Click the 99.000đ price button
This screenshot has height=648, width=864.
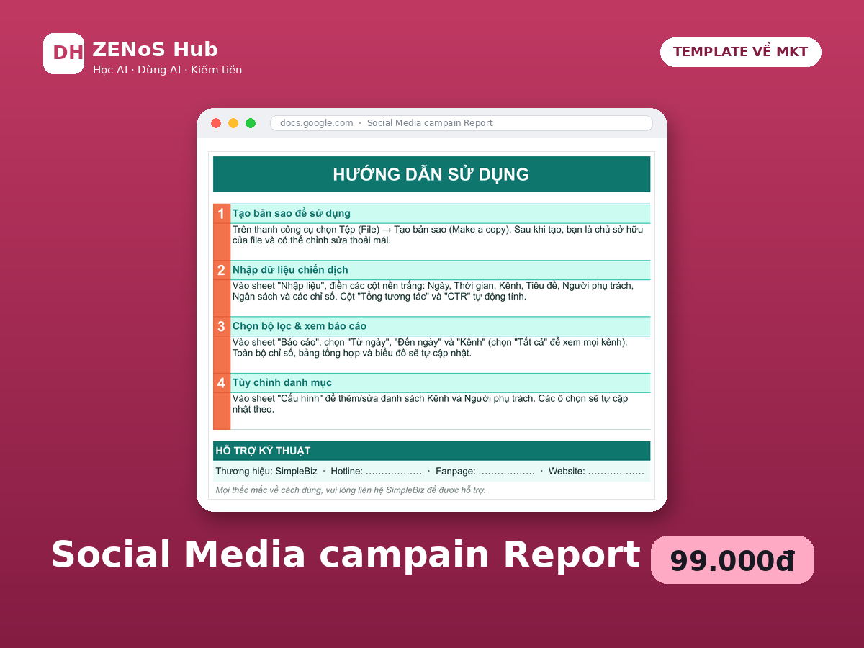click(x=732, y=560)
